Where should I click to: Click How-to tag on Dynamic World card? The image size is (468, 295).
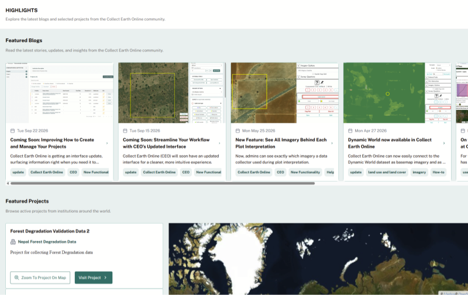(x=438, y=172)
